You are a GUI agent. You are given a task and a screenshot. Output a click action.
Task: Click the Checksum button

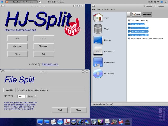click(x=44, y=46)
